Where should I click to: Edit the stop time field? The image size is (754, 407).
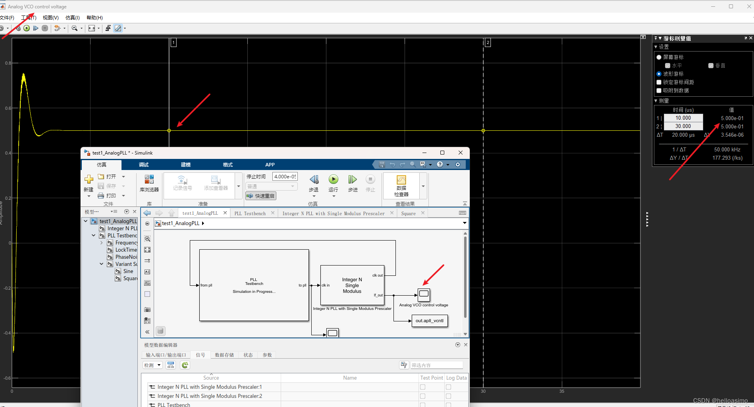pos(285,177)
